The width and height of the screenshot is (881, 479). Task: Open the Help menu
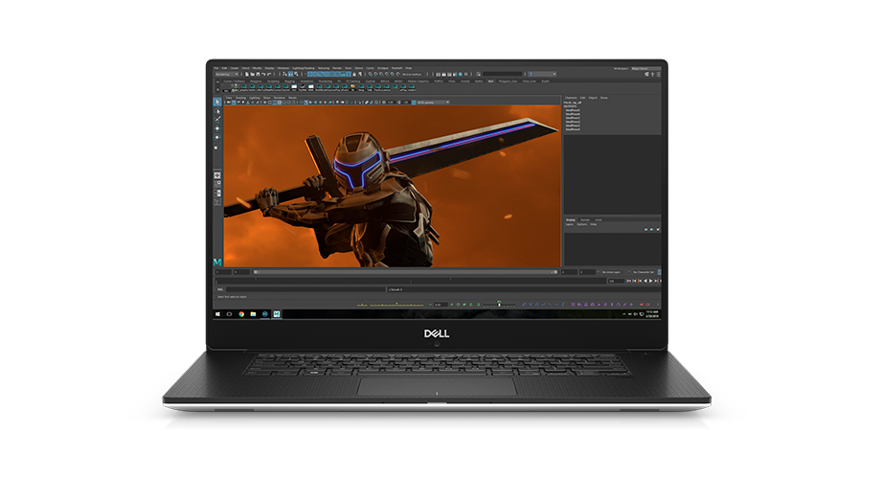click(409, 68)
